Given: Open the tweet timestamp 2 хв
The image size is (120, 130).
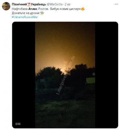Looking at the screenshot, I should click(x=68, y=4).
